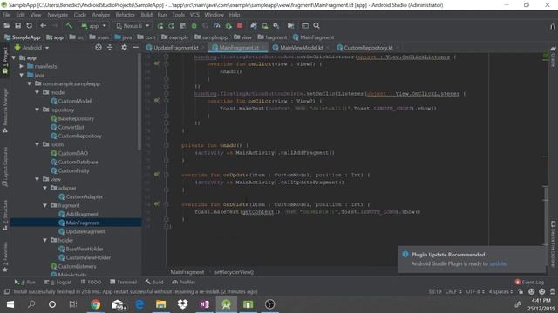This screenshot has height=313, width=558.
Task: Open SDK Manager icon in toolbar
Action: pos(276,26)
